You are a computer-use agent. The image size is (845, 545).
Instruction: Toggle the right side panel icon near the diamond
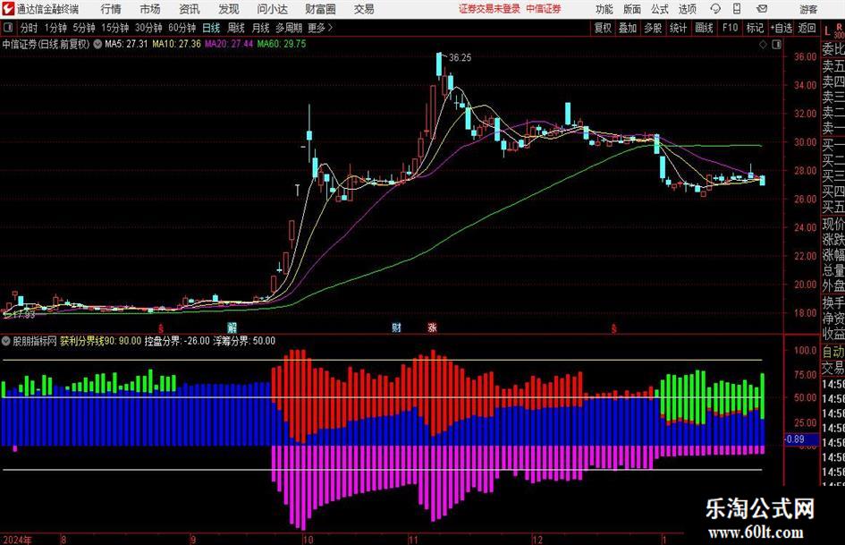(x=776, y=44)
